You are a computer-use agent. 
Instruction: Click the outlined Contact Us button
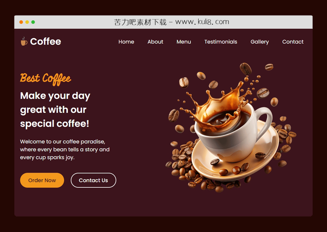pos(93,180)
